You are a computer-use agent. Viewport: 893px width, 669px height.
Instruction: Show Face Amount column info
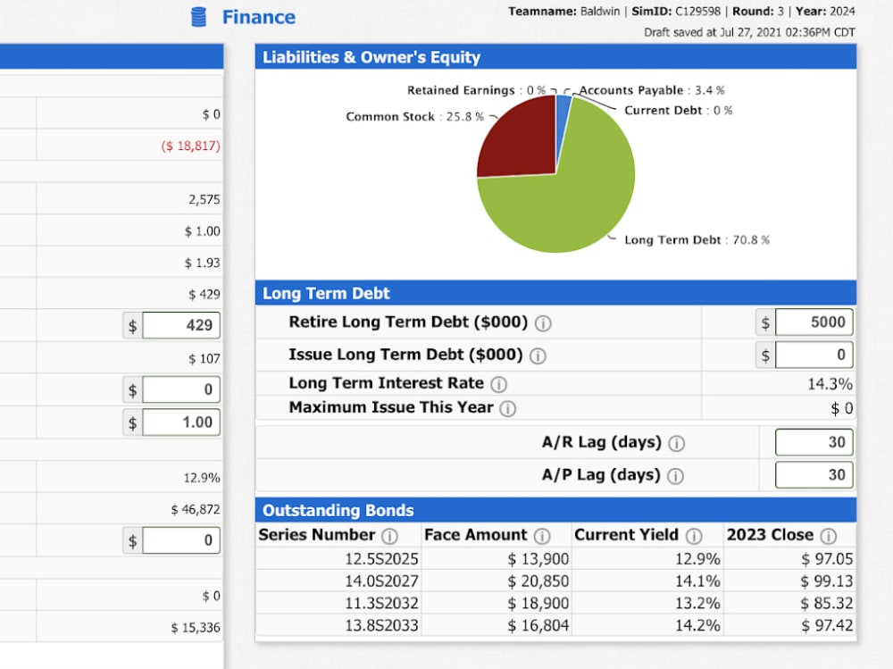[x=542, y=536]
